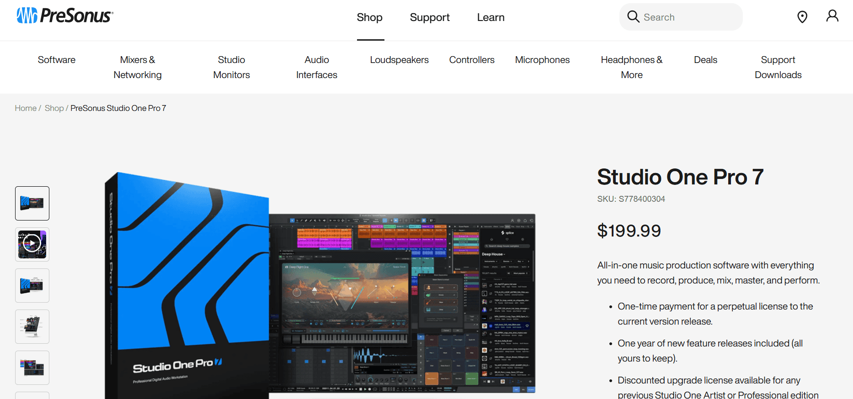Click the PreSonus Studio One Pro 7 breadcrumb text
The image size is (853, 399).
click(x=118, y=108)
